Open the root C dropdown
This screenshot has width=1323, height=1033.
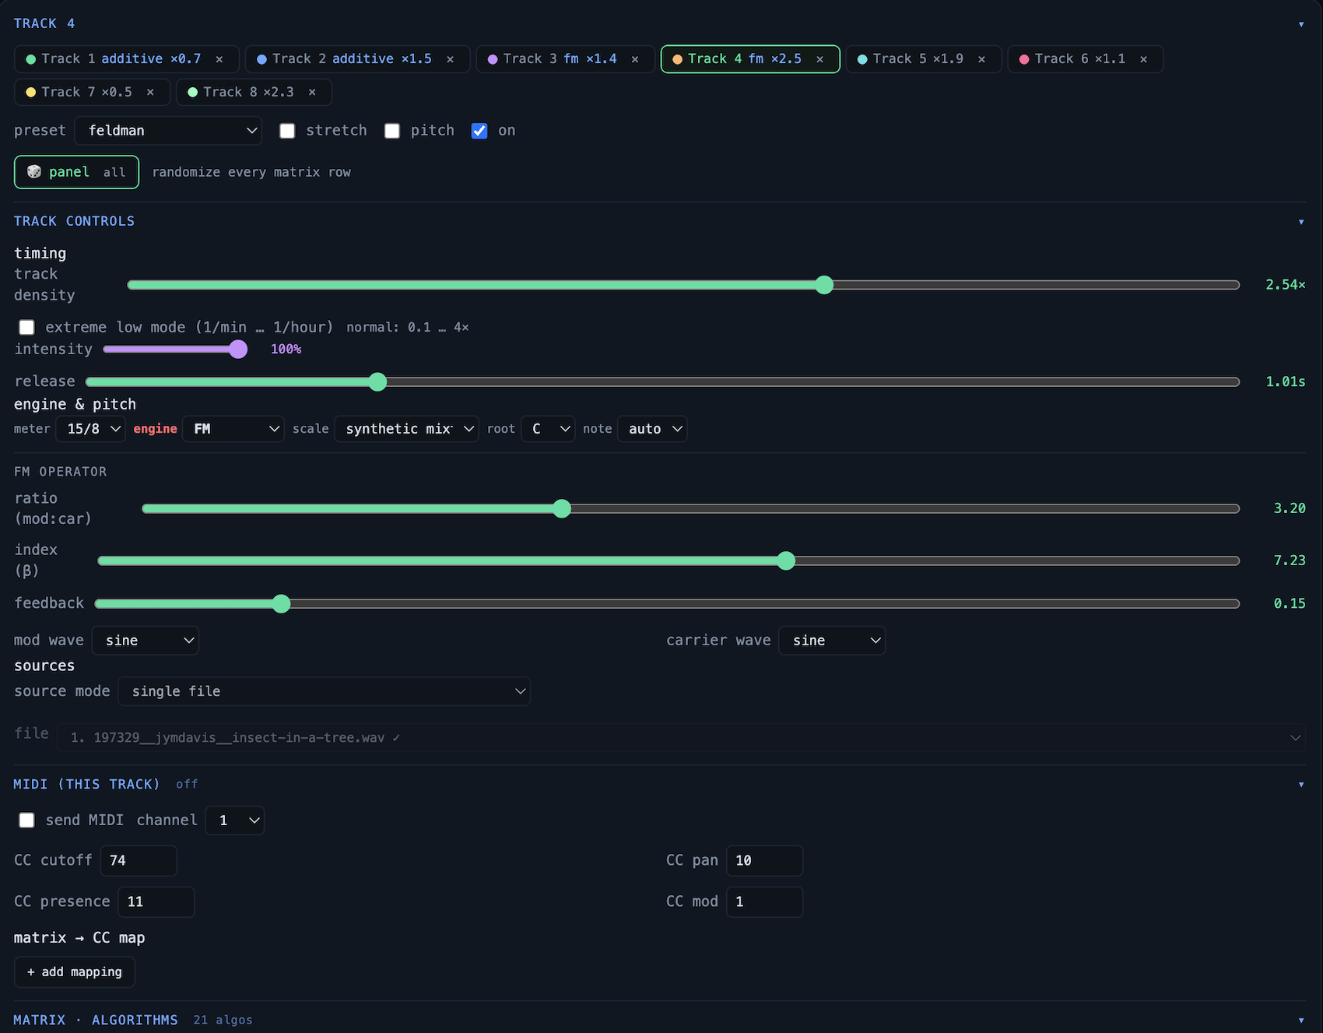549,429
